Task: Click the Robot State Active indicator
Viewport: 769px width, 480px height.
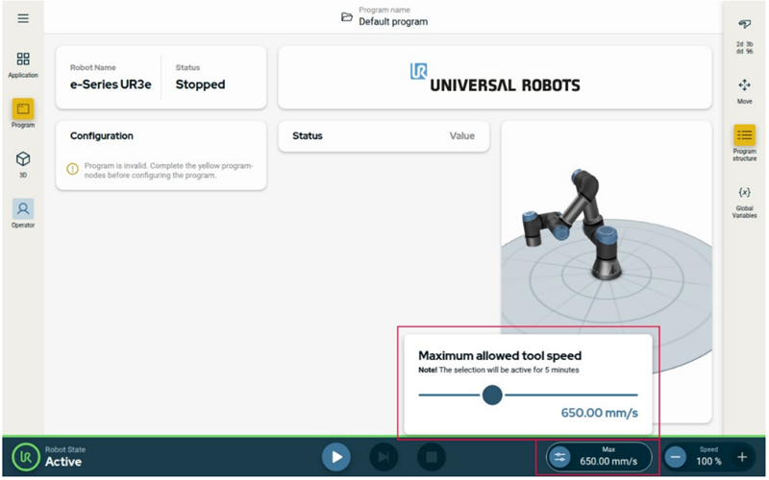Action: click(48, 457)
